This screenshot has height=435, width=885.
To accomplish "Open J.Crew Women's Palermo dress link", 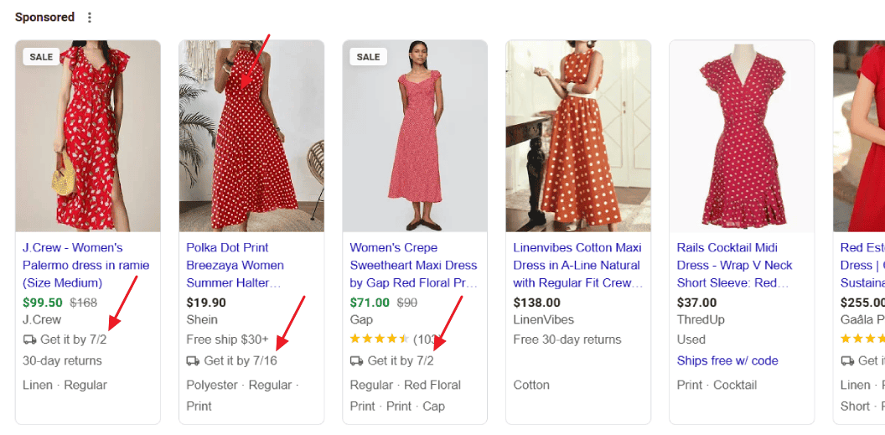I will 85,265.
